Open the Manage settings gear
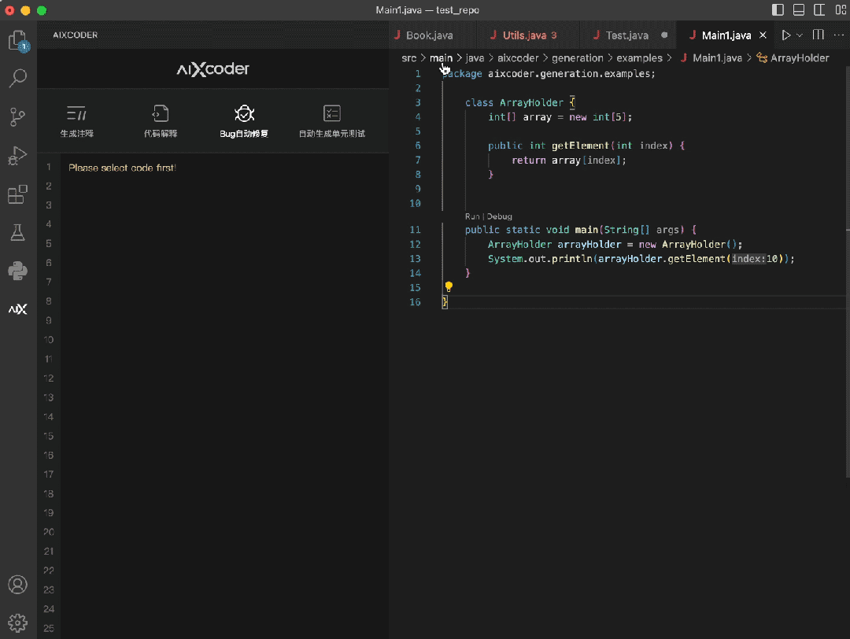 click(x=18, y=622)
